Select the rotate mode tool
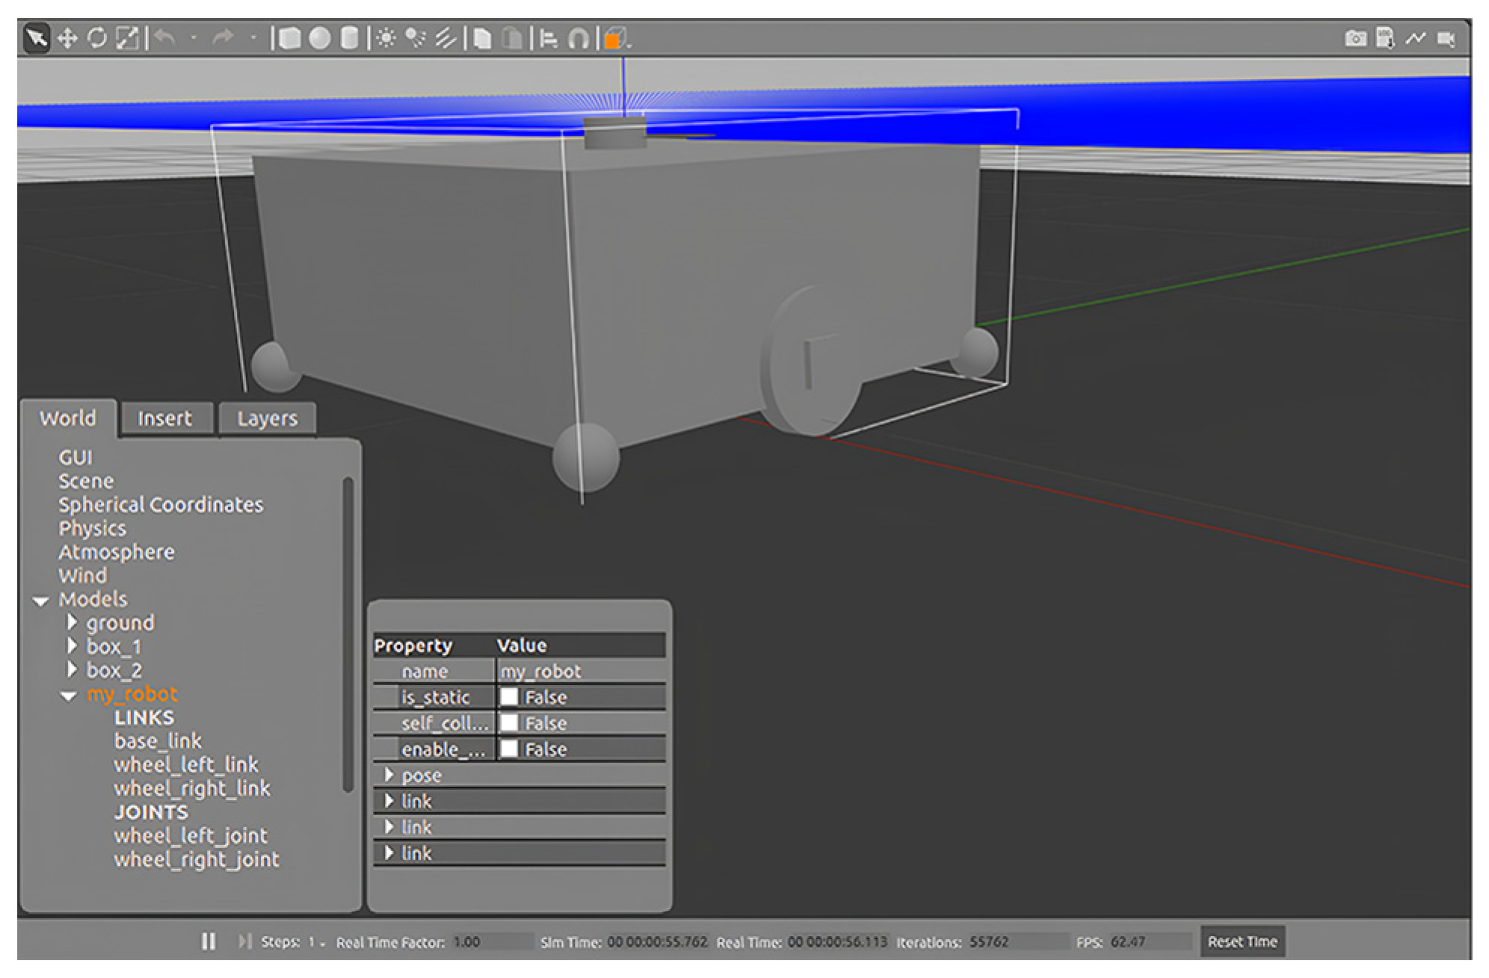1489x978 pixels. [97, 38]
